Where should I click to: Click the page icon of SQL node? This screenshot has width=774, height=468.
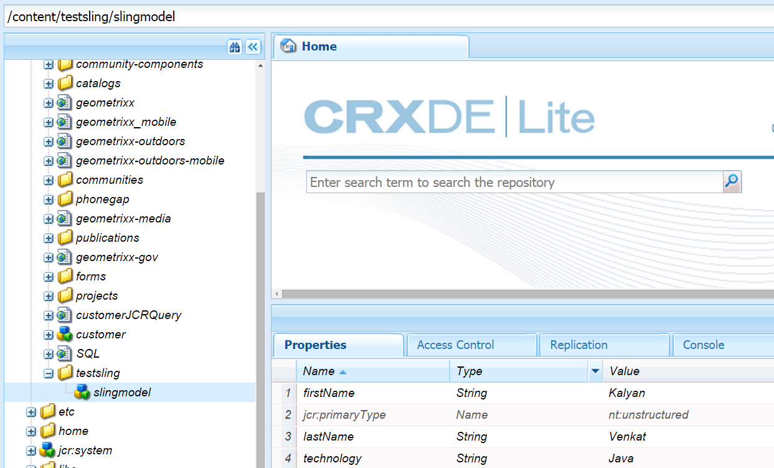[x=65, y=354]
